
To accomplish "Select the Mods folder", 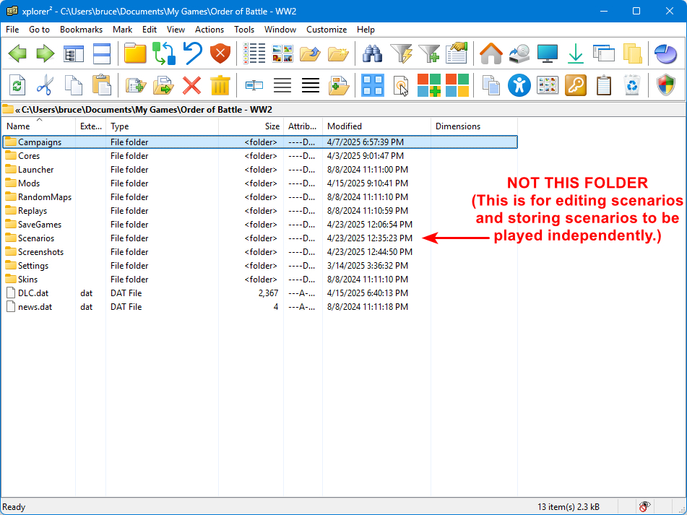I will click(260, 183).
